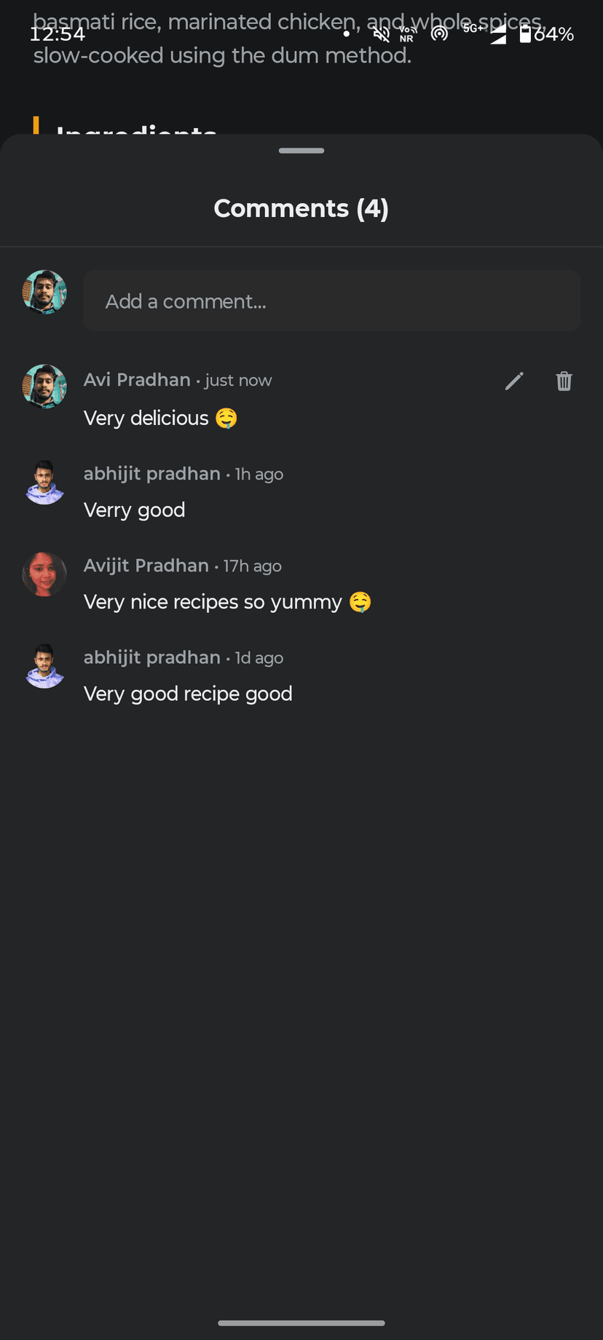Screen dimensions: 603x1340
Task: Open your profile avatar next to comment box
Action: (44, 291)
